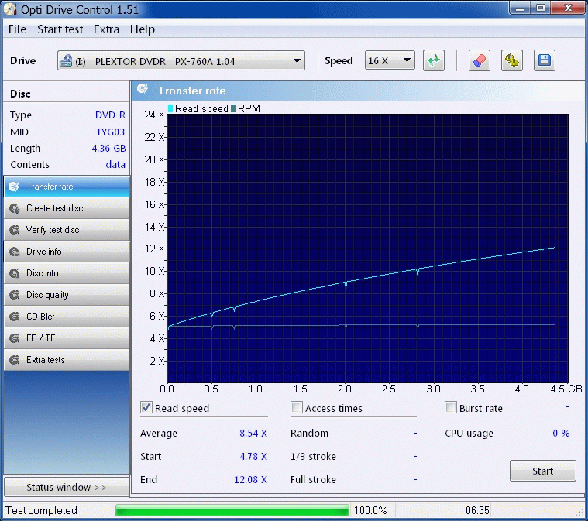
Task: Click the cyan Read speed legend swatch
Action: tap(170, 108)
